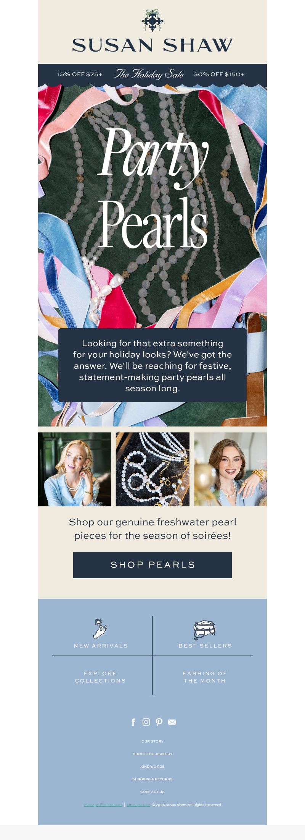Select Explore Collections link

100,677
